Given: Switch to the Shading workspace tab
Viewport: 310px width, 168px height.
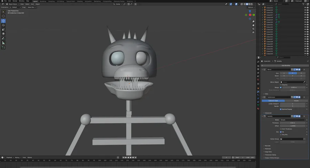Looking at the screenshot, I should click(x=80, y=1).
